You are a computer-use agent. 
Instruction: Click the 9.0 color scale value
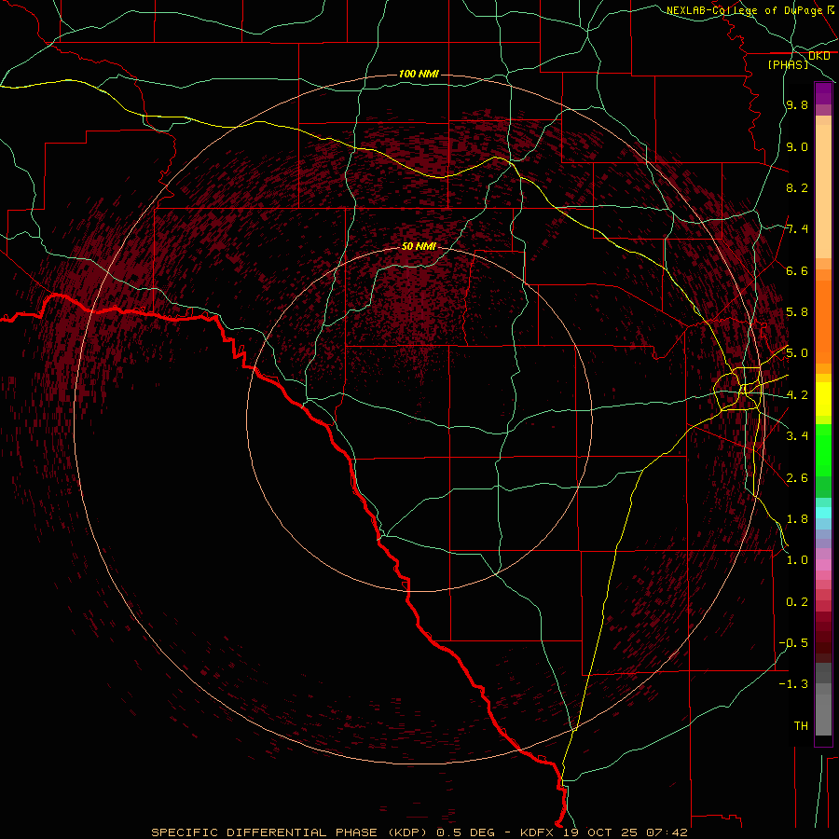pyautogui.click(x=797, y=146)
